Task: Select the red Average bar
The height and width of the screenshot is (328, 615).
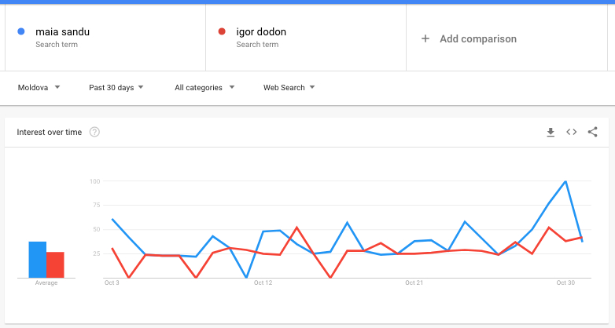Action: [x=55, y=265]
